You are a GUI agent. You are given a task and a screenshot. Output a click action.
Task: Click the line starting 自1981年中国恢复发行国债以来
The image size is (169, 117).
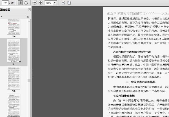pyautogui.click(x=141, y=101)
